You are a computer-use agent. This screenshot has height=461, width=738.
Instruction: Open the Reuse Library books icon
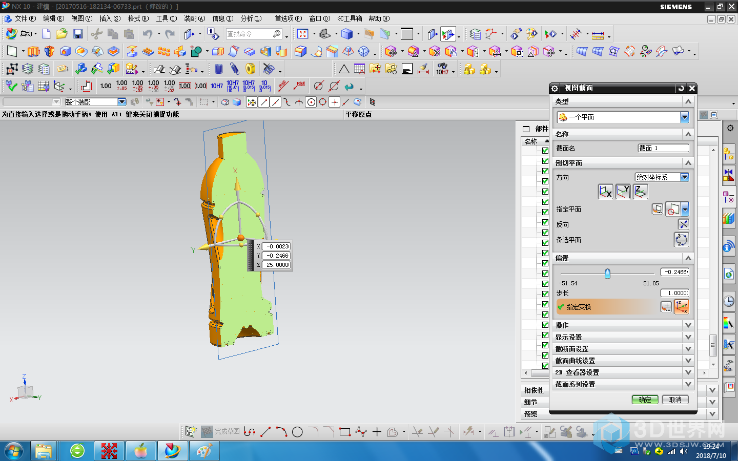[729, 219]
